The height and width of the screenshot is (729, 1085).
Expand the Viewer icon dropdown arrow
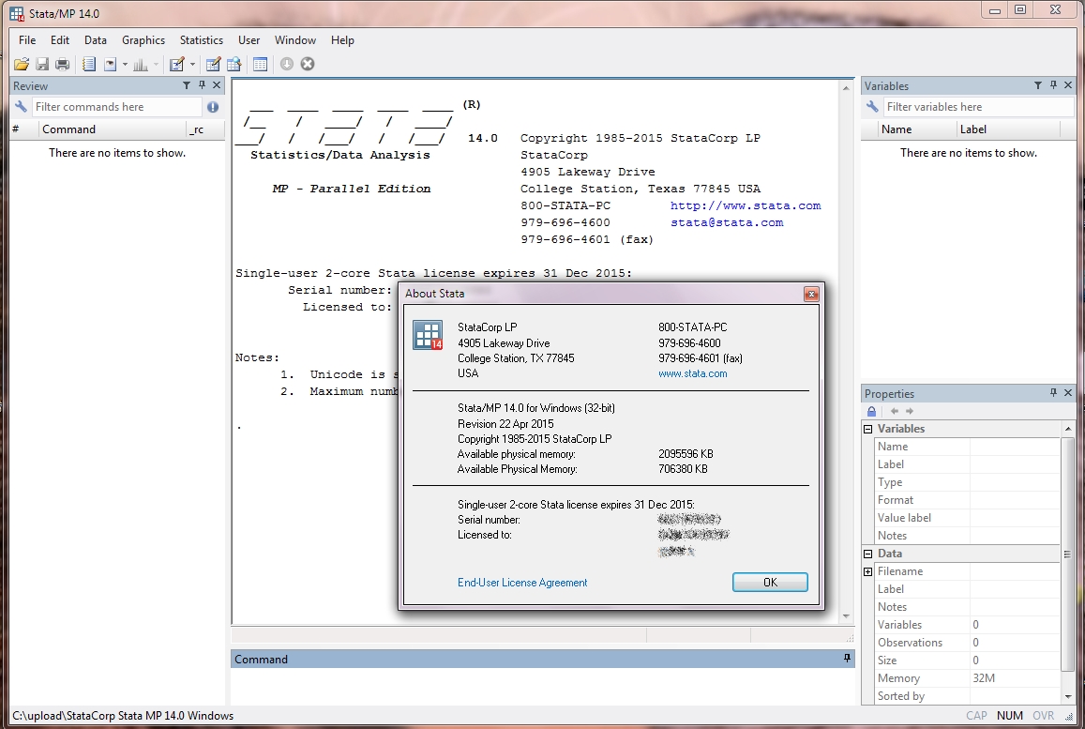[125, 65]
